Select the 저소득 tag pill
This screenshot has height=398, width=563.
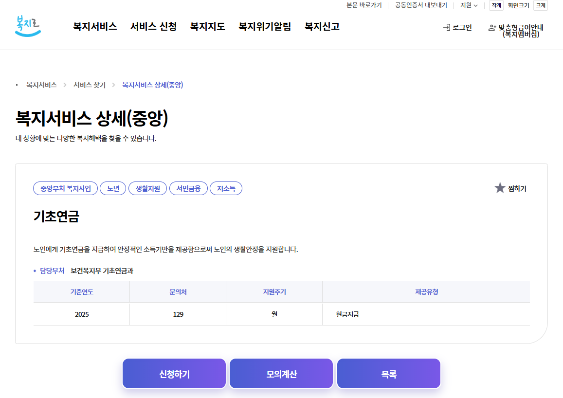tap(226, 188)
